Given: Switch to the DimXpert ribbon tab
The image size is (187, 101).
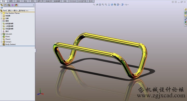Looking at the screenshot, I should click(73, 1).
